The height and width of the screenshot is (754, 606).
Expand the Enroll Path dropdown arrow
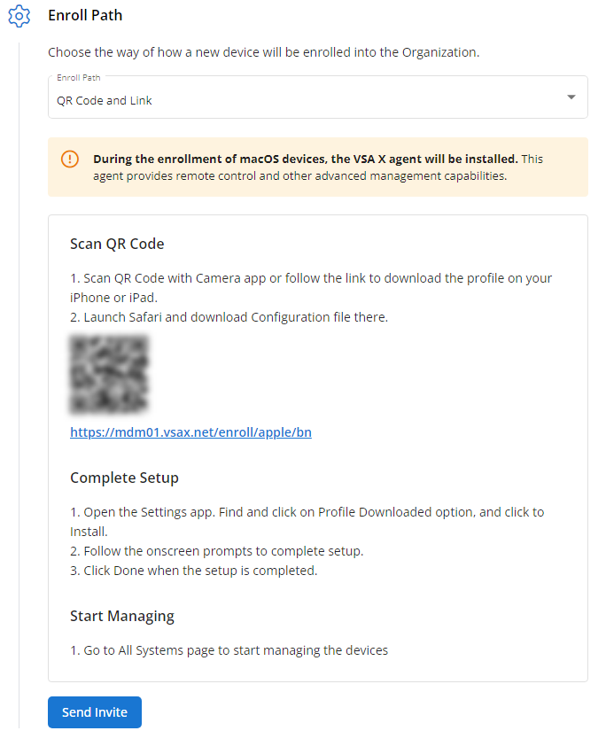point(571,97)
